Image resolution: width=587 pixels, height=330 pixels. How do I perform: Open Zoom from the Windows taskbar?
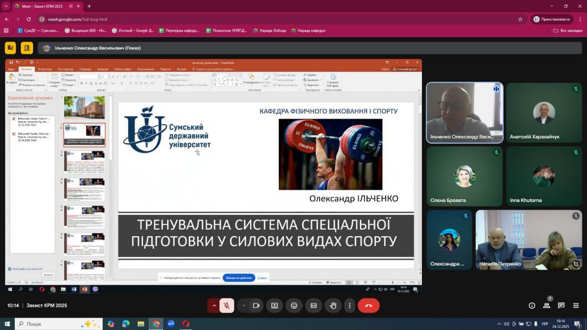(171, 324)
